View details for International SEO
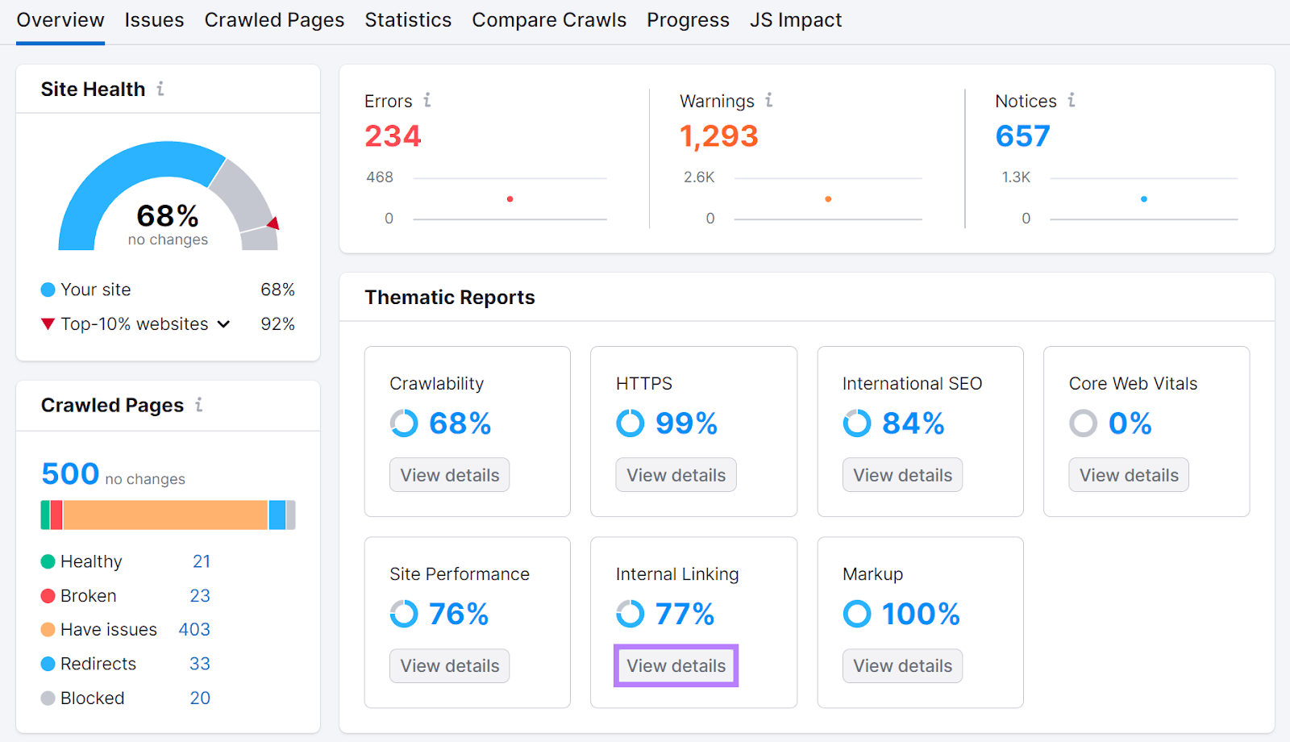1290x742 pixels. pos(902,474)
